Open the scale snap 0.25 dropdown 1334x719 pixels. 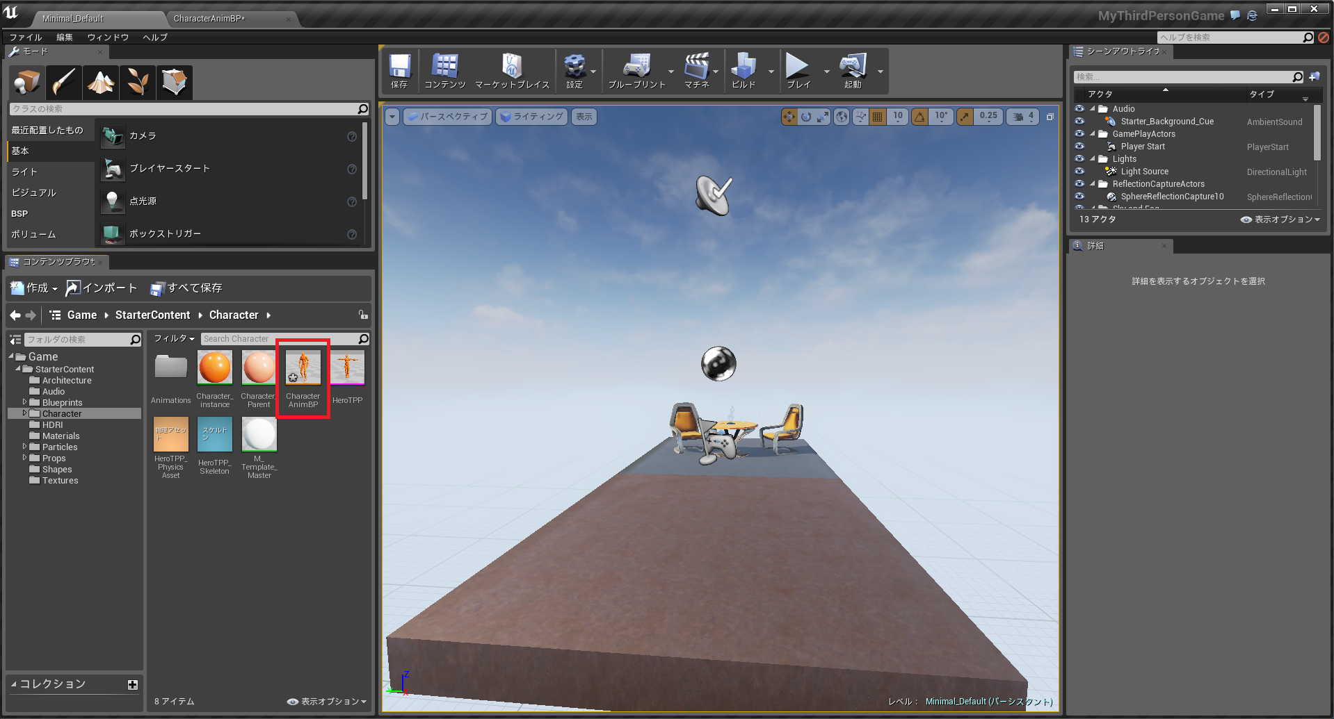[988, 117]
